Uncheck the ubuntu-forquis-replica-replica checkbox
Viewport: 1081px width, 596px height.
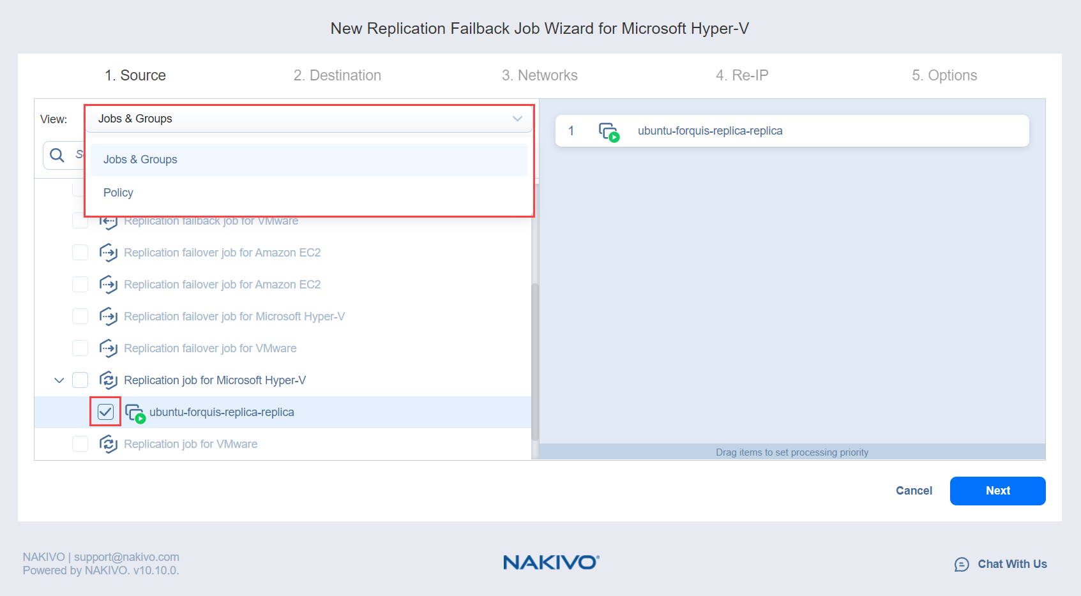click(x=105, y=412)
